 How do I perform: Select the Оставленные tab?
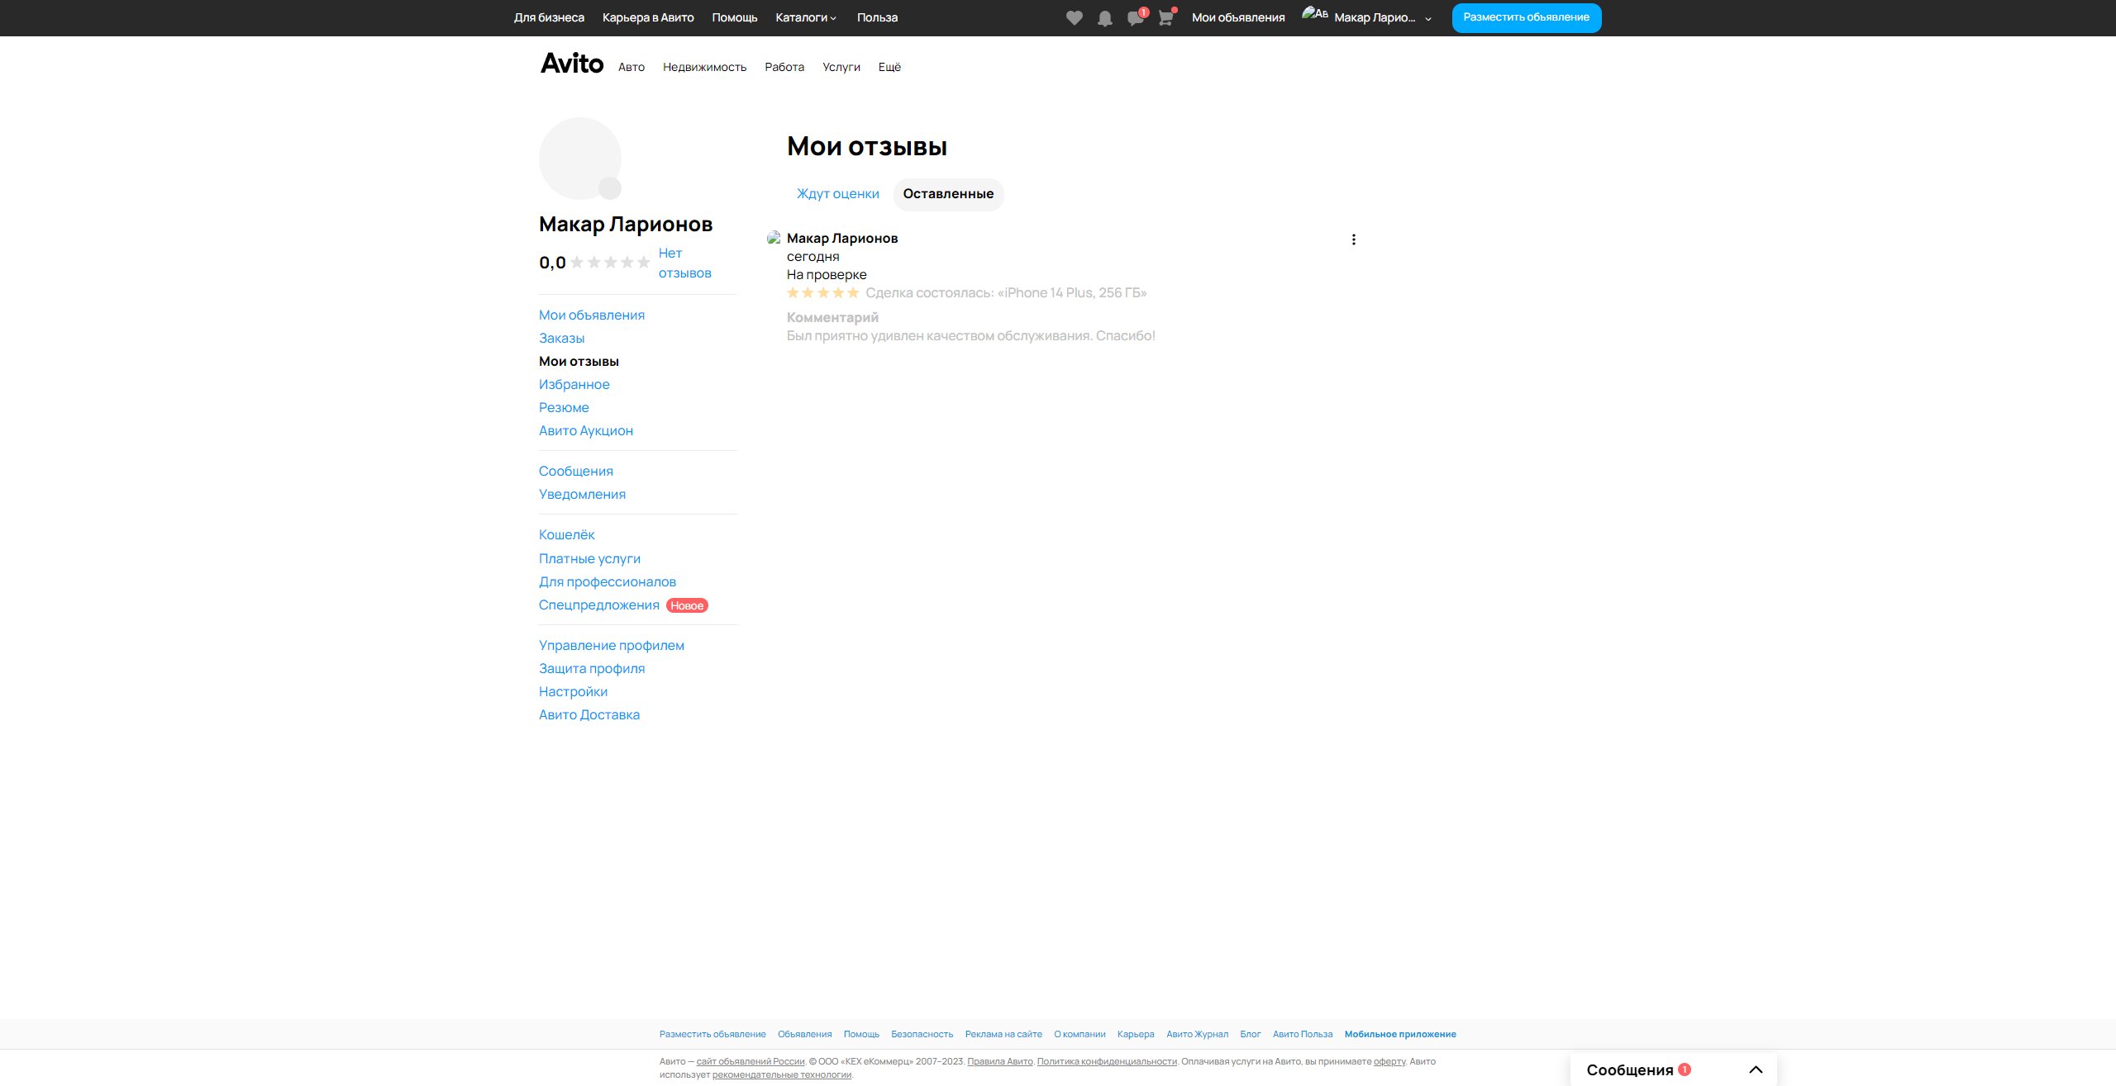pyautogui.click(x=948, y=194)
